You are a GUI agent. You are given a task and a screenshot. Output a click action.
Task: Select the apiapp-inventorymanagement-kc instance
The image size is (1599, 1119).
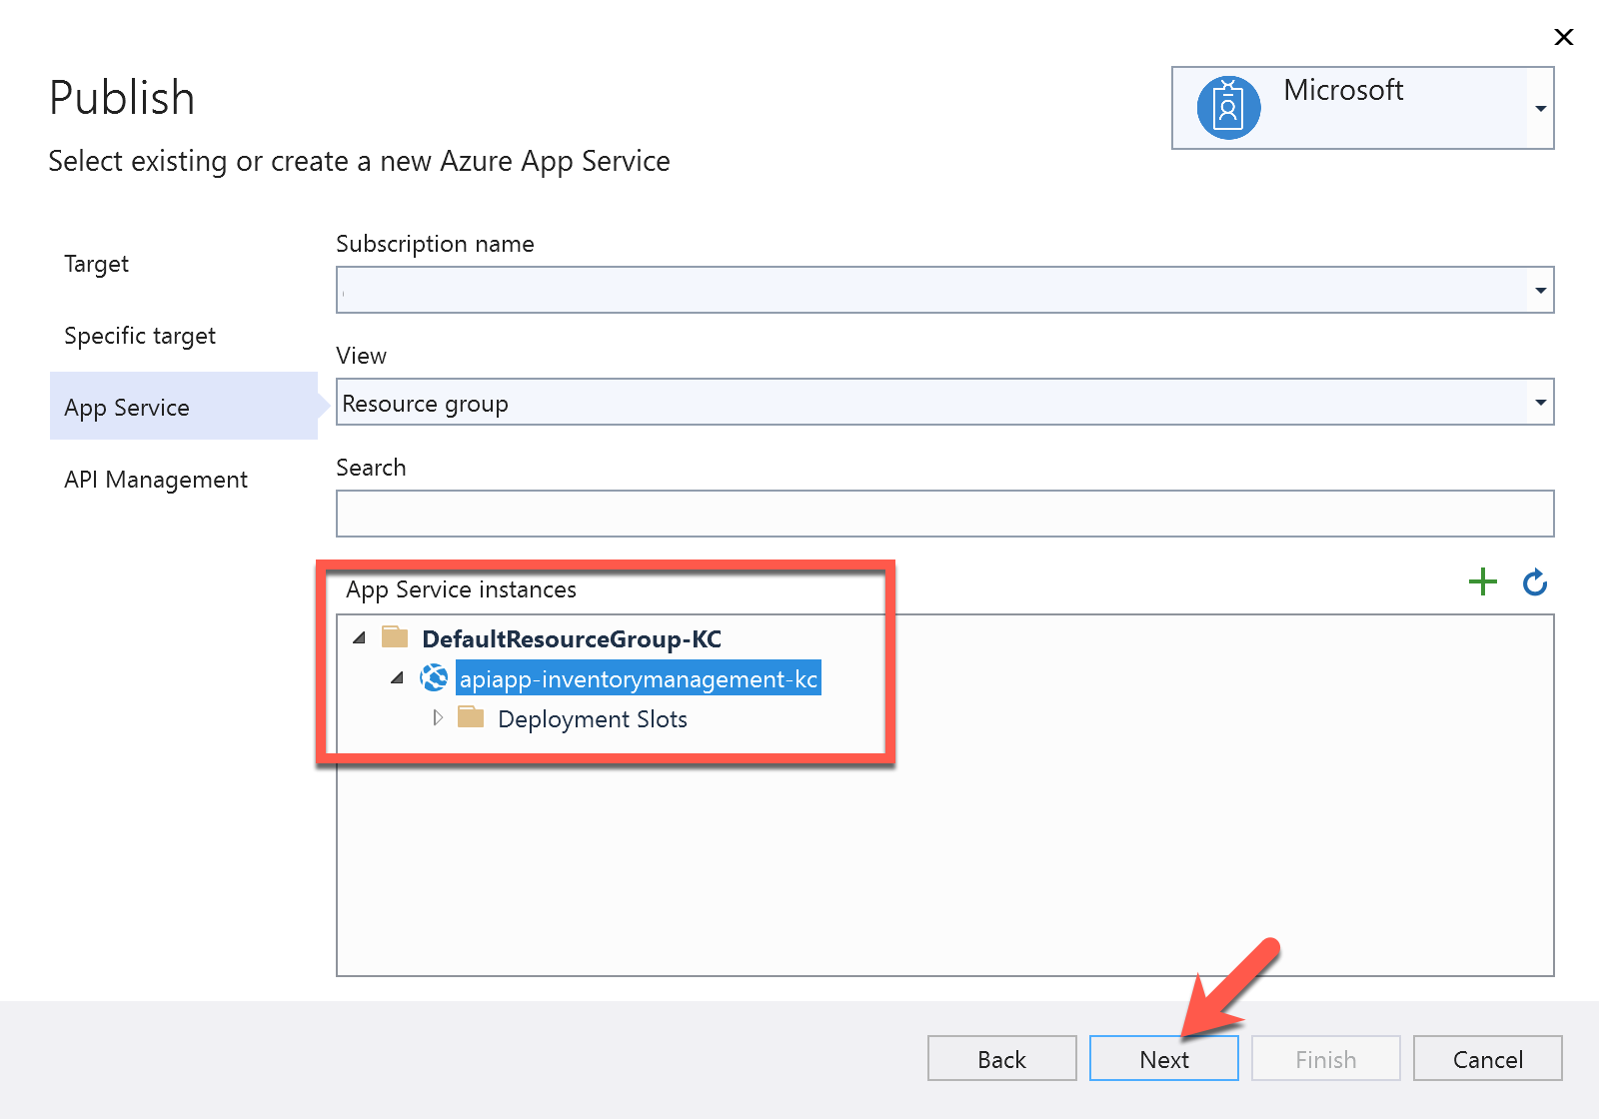pyautogui.click(x=639, y=677)
